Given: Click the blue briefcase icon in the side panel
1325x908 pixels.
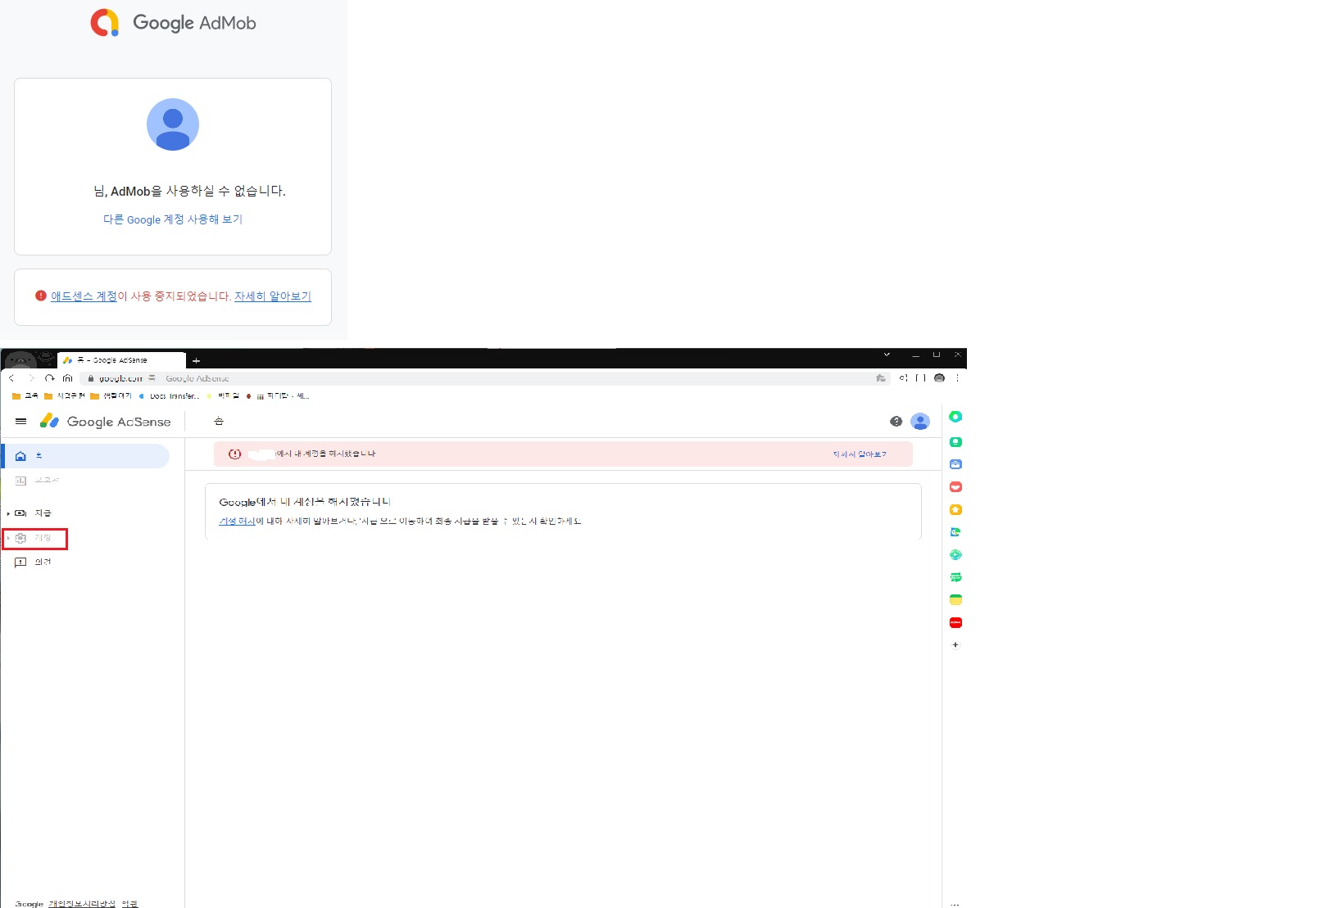Looking at the screenshot, I should [x=955, y=464].
